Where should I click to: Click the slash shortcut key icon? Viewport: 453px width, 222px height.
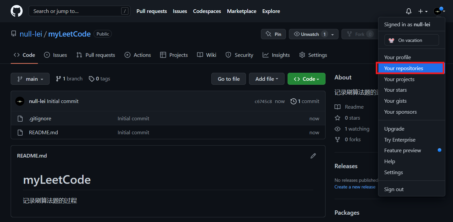[125, 11]
